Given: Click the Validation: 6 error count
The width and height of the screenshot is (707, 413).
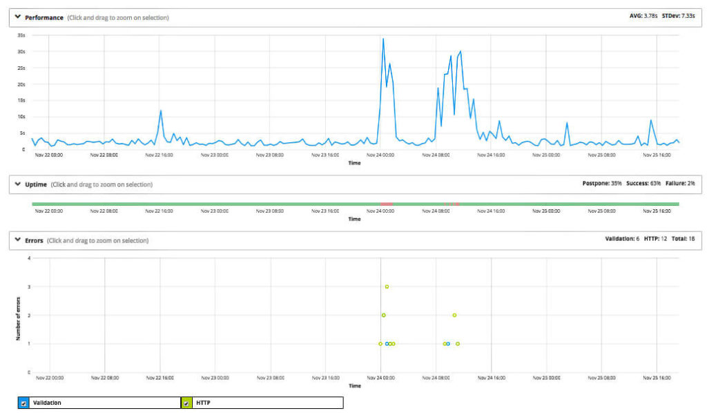Looking at the screenshot, I should 622,239.
